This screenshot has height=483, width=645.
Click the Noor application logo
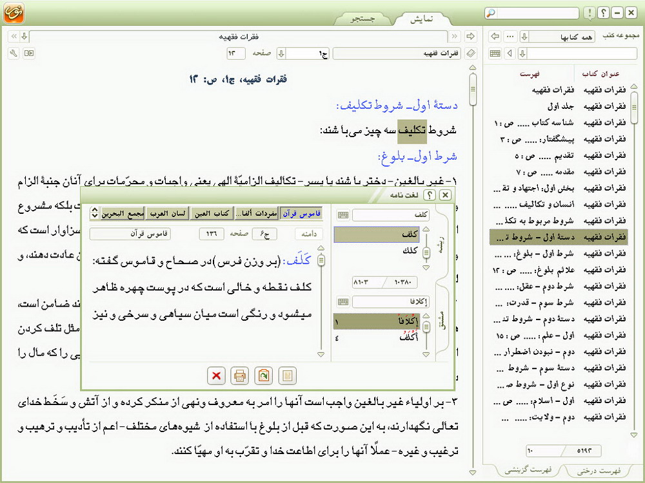[x=14, y=13]
